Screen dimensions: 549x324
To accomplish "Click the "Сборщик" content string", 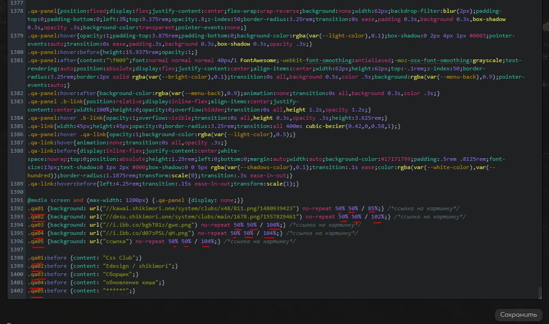I will coord(117,274).
